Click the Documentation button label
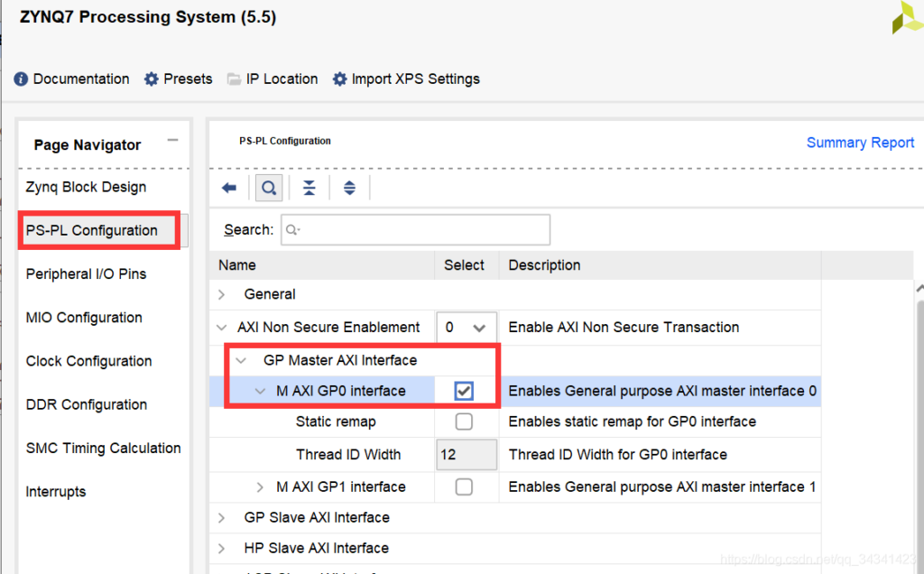The height and width of the screenshot is (574, 924). point(81,79)
